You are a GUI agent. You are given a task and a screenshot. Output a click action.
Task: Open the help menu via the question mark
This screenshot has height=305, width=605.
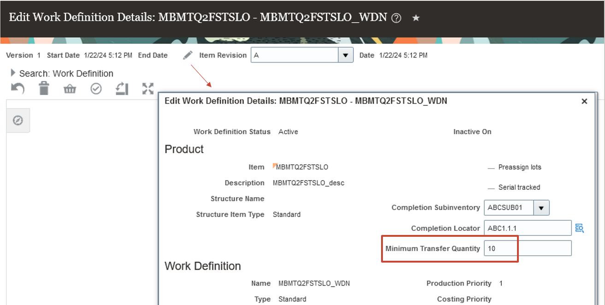395,17
